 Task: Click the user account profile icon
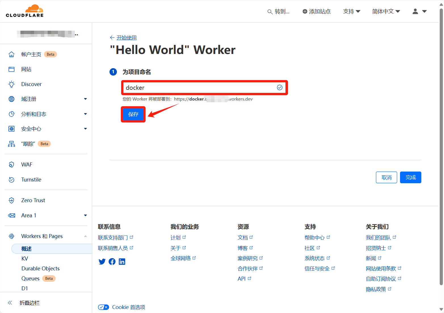415,11
